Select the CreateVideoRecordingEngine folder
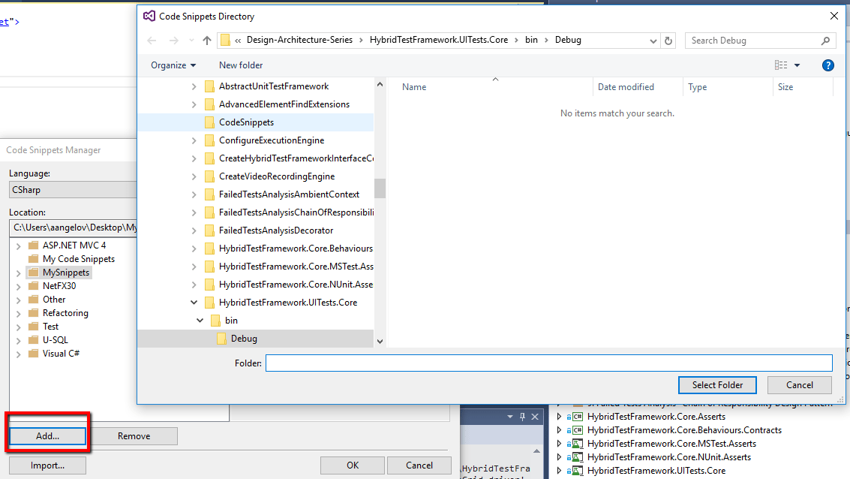Screen dimensions: 850x479 (x=277, y=176)
